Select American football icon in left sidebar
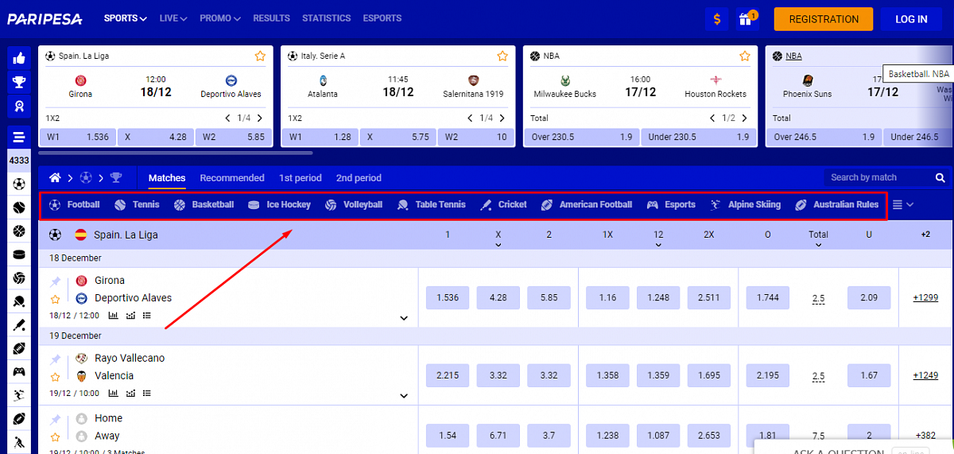The image size is (954, 454). 19,348
